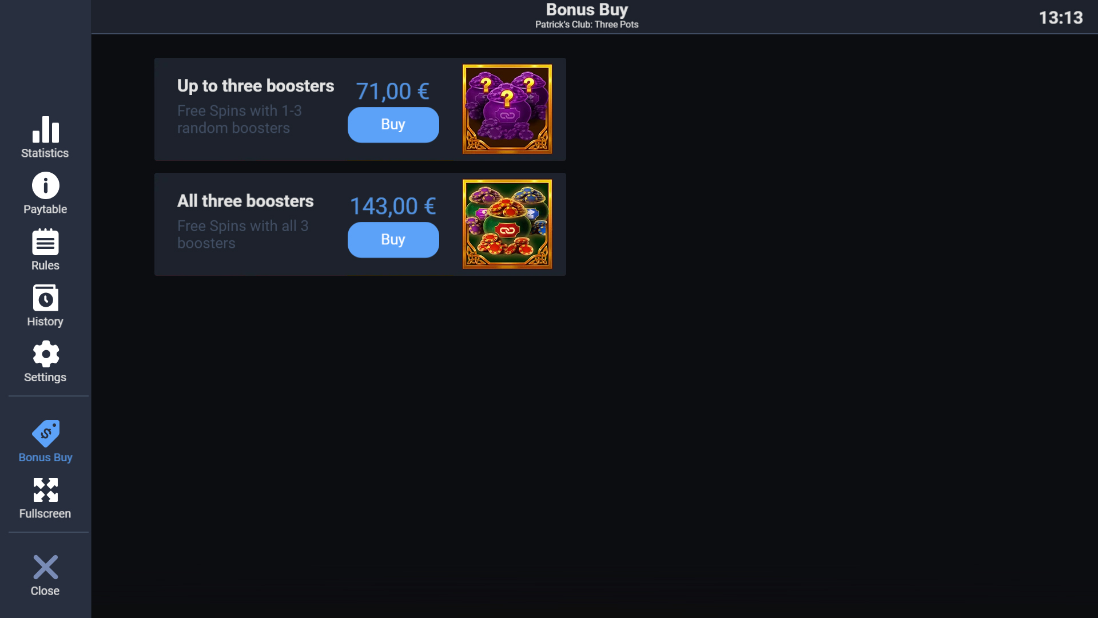Close the menu with X icon

46,567
